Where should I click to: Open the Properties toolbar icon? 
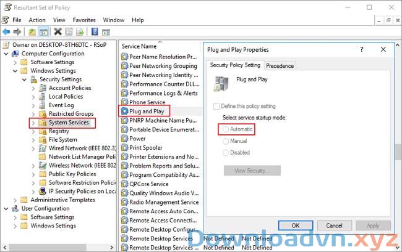tap(69, 32)
